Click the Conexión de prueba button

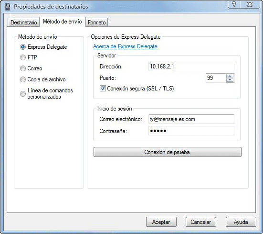(x=167, y=152)
